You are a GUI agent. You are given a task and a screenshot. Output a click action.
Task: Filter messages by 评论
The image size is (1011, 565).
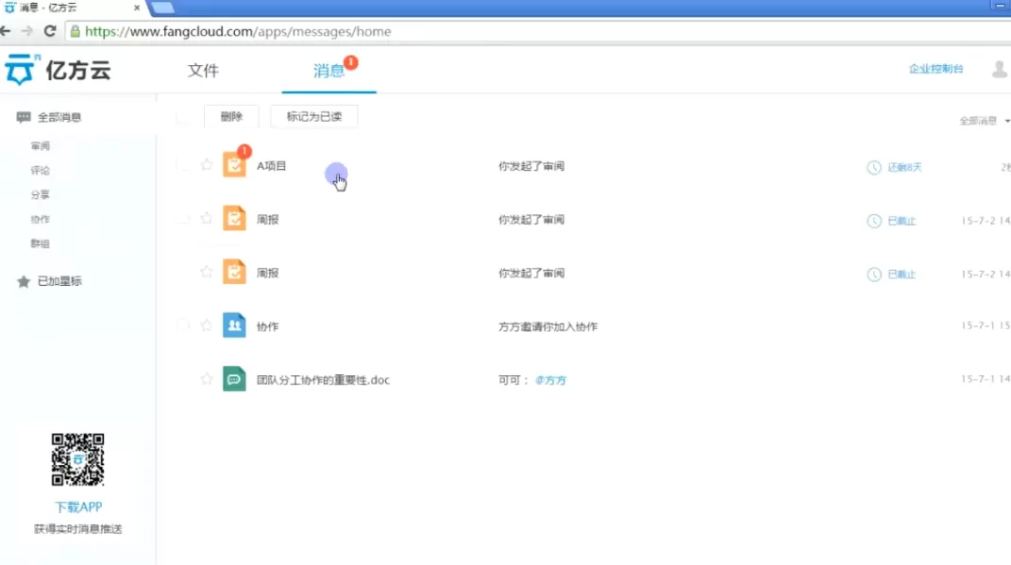point(40,171)
